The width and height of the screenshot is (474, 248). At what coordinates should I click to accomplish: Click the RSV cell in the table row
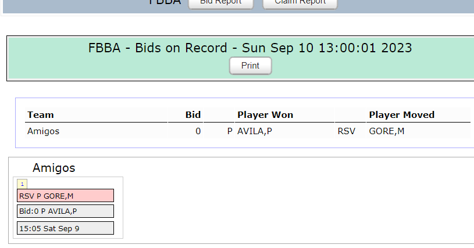350,131
